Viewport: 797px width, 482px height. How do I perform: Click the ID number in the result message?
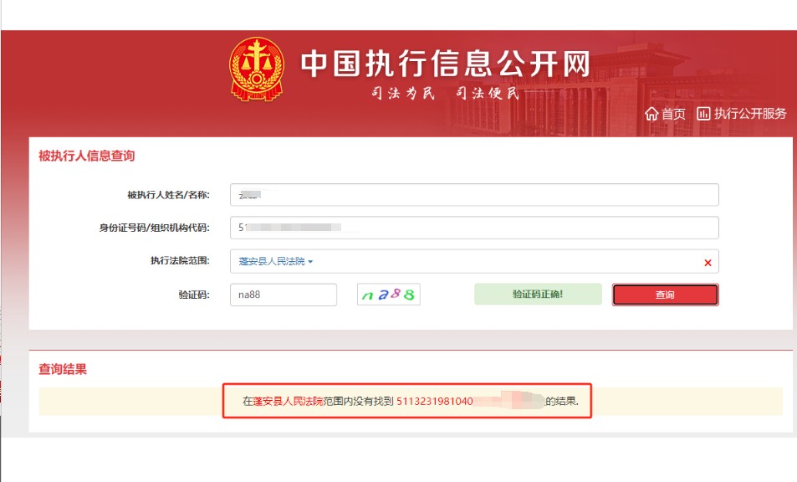pyautogui.click(x=435, y=402)
